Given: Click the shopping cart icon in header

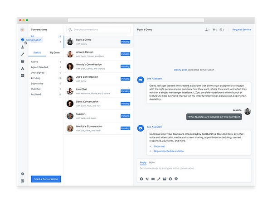Looking at the screenshot, I should pyautogui.click(x=214, y=30).
